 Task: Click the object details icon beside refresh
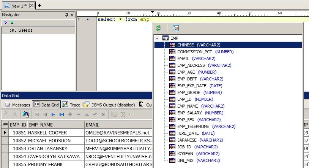175,28
